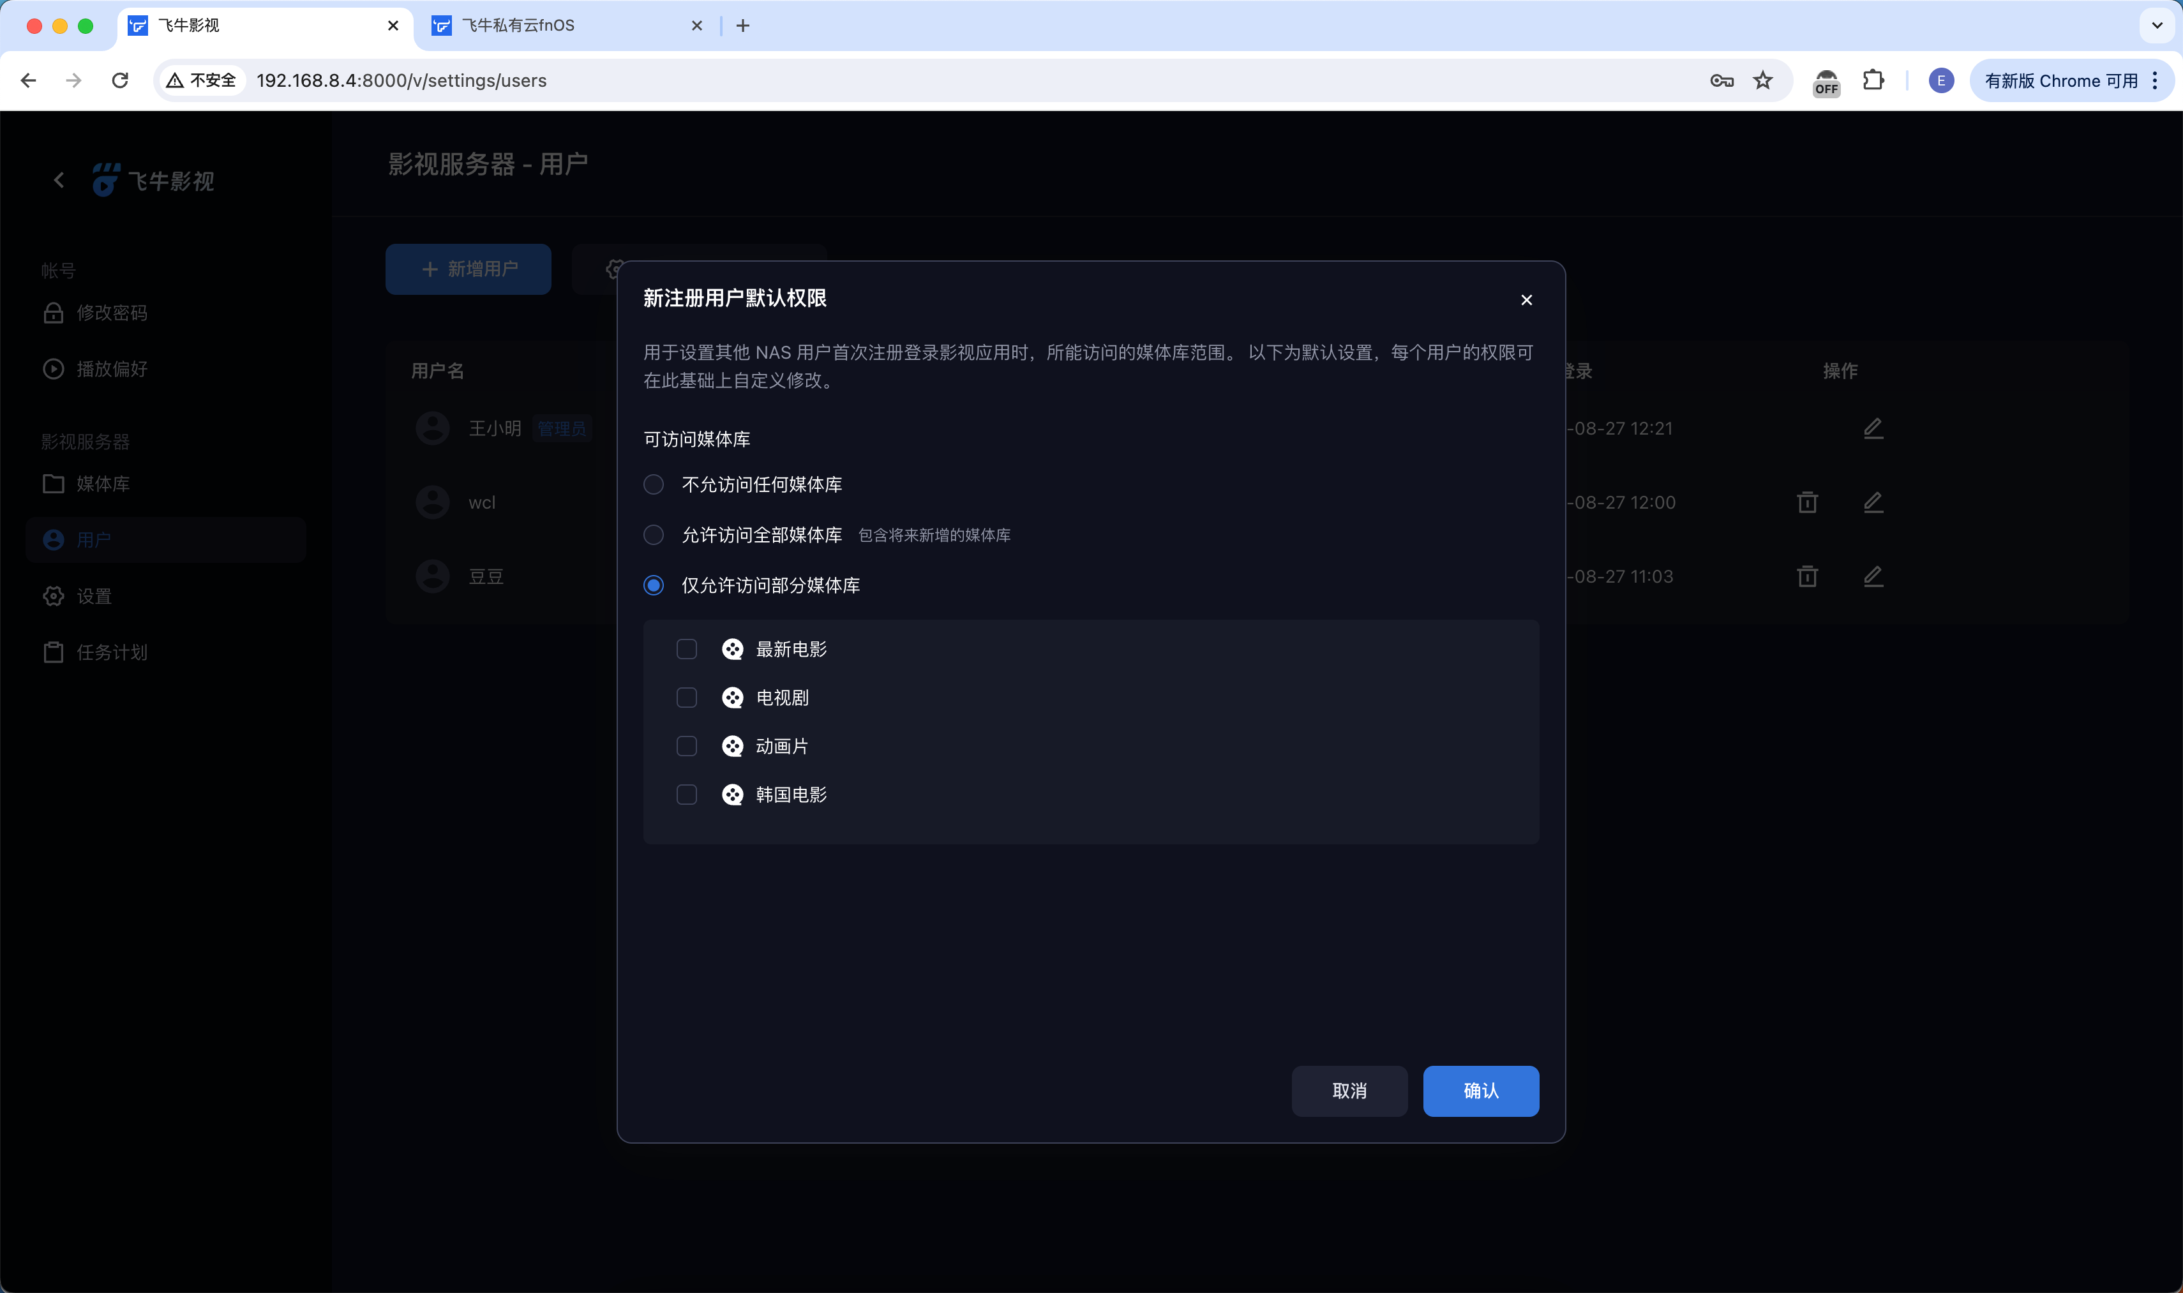
Task: Check the 最新电影 library checkbox
Action: pyautogui.click(x=687, y=649)
